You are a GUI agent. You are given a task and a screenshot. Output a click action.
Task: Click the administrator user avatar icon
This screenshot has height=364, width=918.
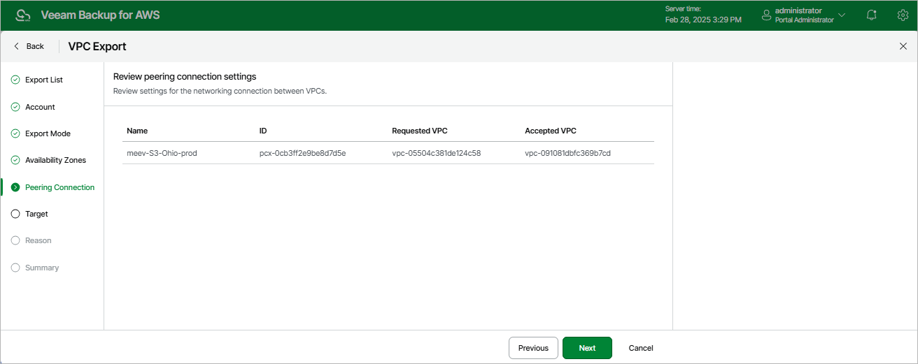[x=766, y=15]
